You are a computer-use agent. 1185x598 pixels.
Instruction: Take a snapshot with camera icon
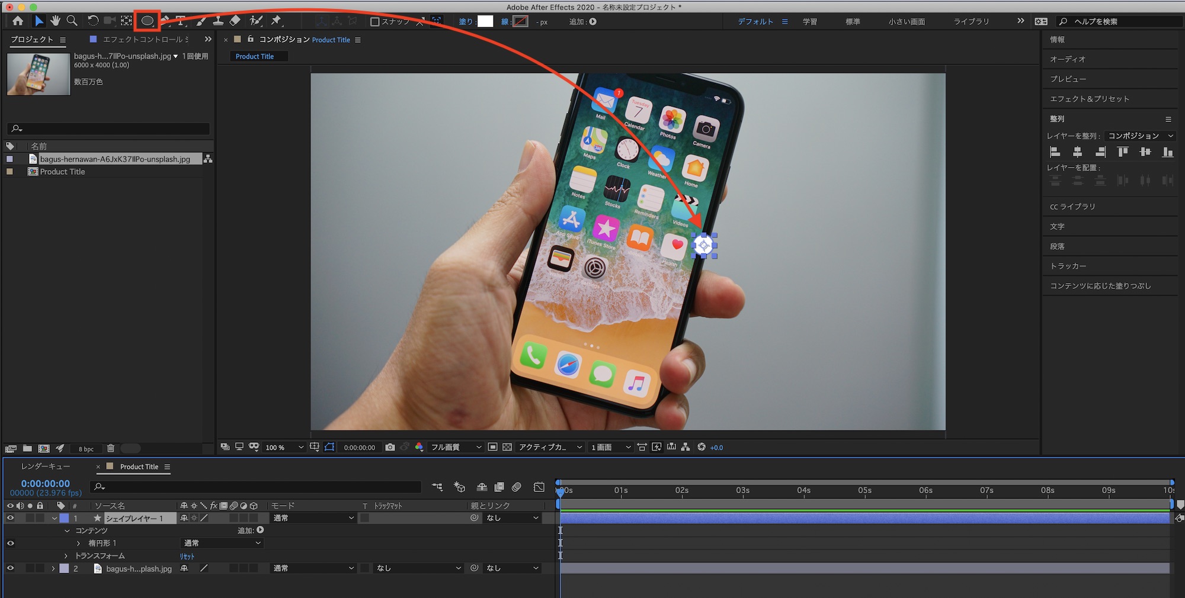click(390, 447)
